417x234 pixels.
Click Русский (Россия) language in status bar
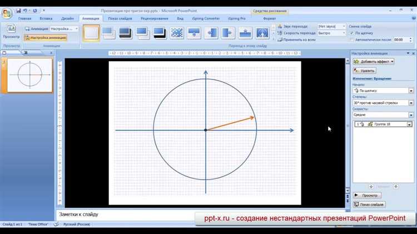[77, 225]
